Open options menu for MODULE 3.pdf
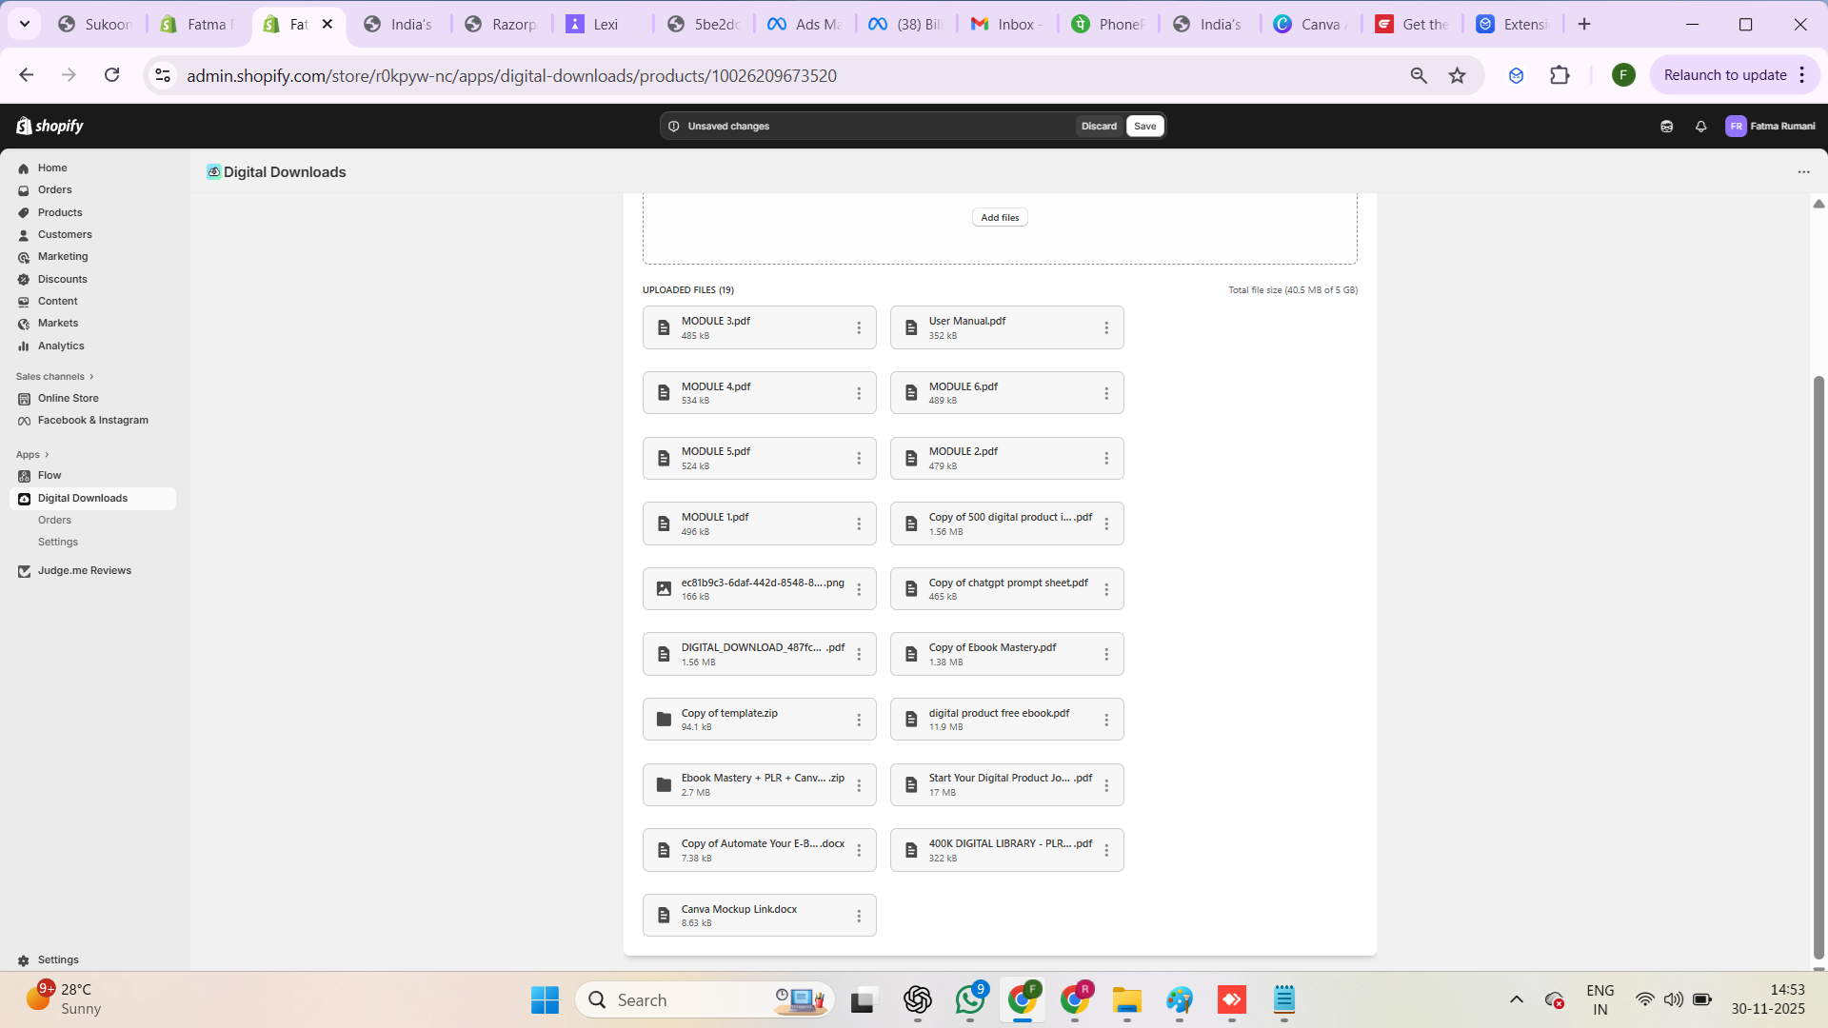Screen dimensions: 1828x1028 click(858, 327)
